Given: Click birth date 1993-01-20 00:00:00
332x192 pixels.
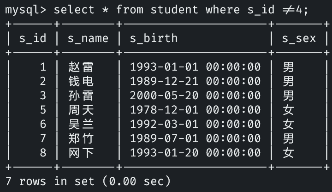Looking at the screenshot, I should pos(195,152).
